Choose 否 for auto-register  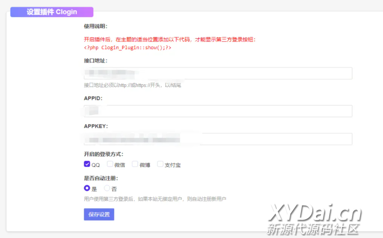[x=107, y=188]
